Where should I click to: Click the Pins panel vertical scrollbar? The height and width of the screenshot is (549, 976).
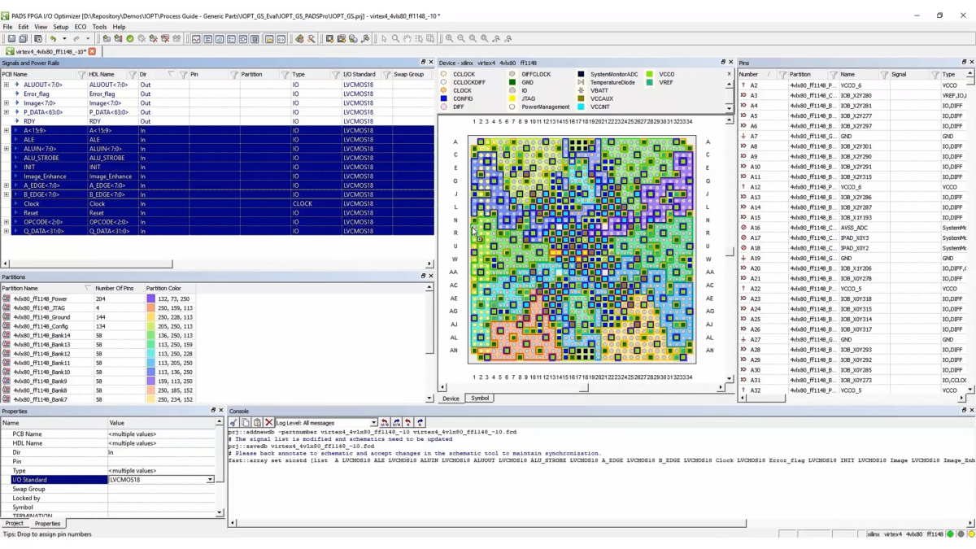click(x=970, y=236)
